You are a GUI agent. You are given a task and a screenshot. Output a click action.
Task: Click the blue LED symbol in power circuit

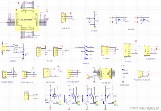23,55
